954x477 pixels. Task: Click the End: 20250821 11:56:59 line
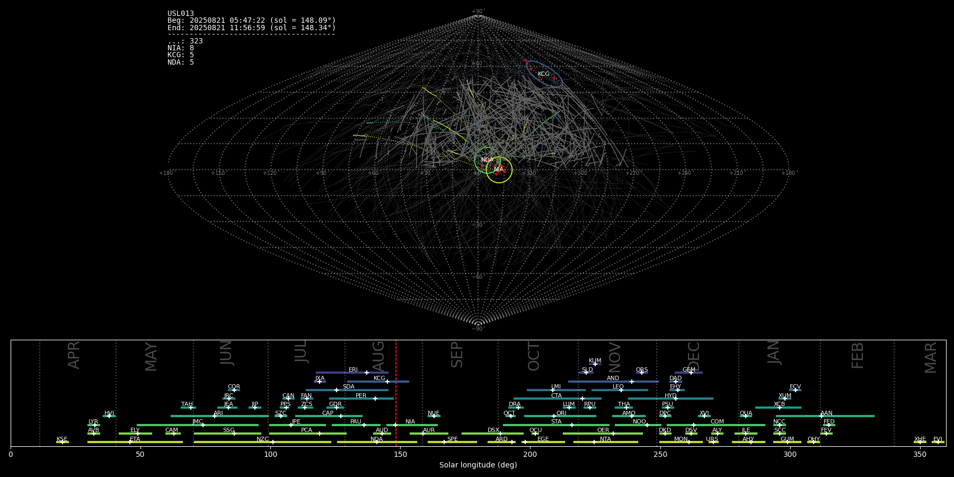252,28
